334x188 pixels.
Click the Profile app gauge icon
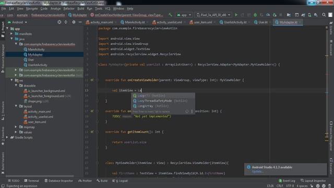point(268,15)
